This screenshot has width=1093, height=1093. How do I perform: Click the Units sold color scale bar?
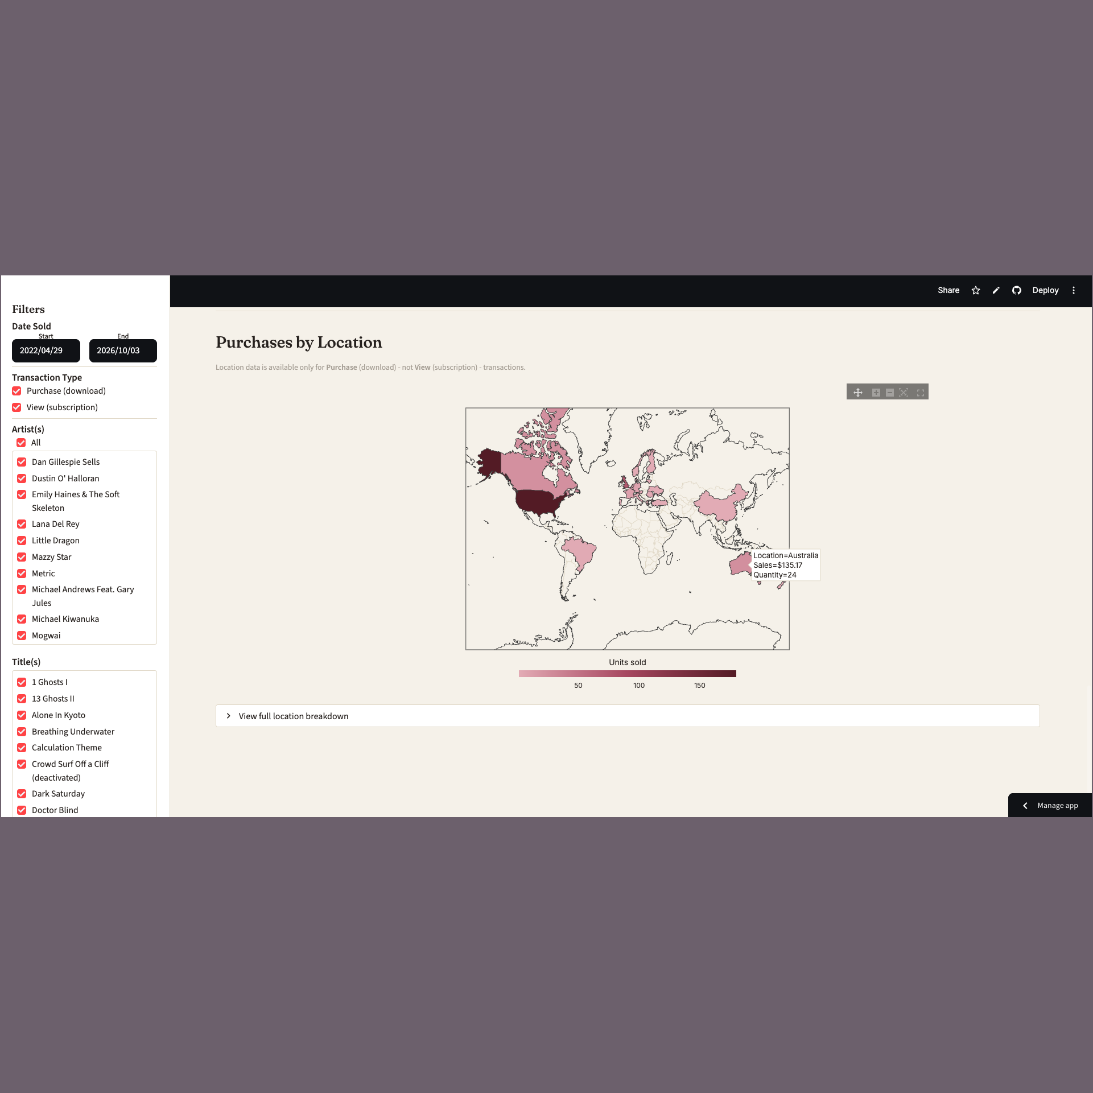tap(628, 674)
